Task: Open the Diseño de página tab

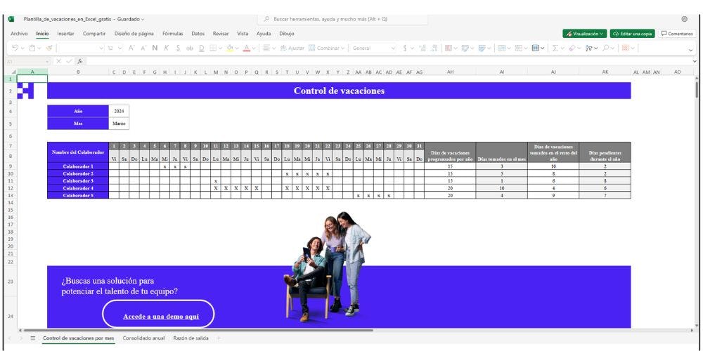Action: pyautogui.click(x=134, y=34)
